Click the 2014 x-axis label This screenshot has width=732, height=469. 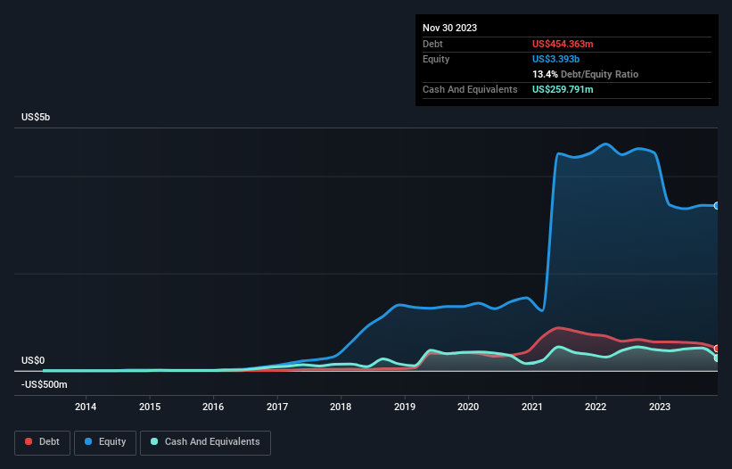point(86,407)
